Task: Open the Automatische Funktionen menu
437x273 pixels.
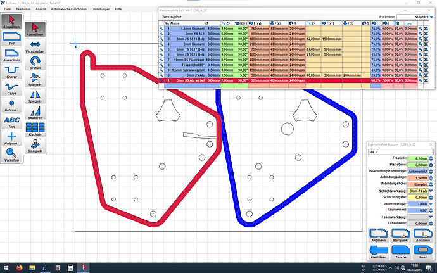Action: 68,9
